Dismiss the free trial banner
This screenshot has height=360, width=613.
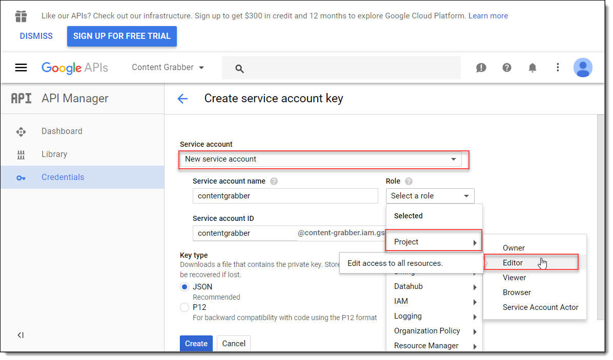pos(36,36)
